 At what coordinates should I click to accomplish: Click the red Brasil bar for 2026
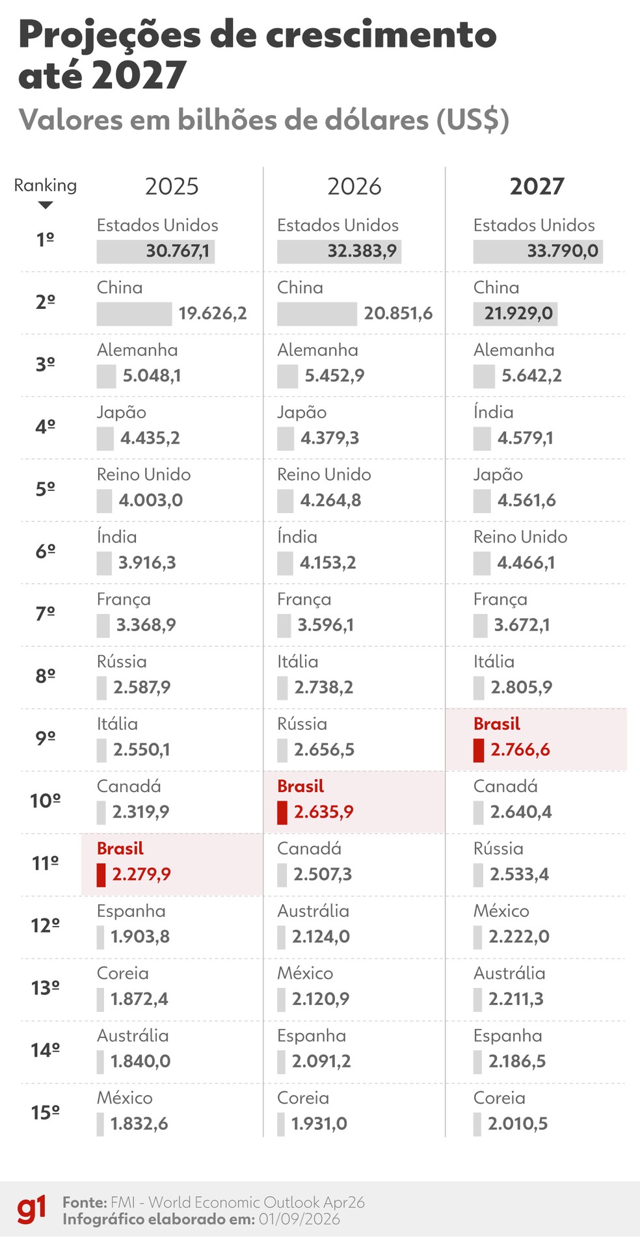282,812
